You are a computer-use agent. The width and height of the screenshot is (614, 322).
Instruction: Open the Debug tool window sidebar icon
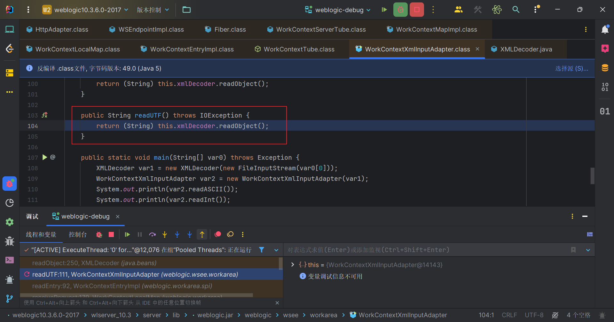10,183
